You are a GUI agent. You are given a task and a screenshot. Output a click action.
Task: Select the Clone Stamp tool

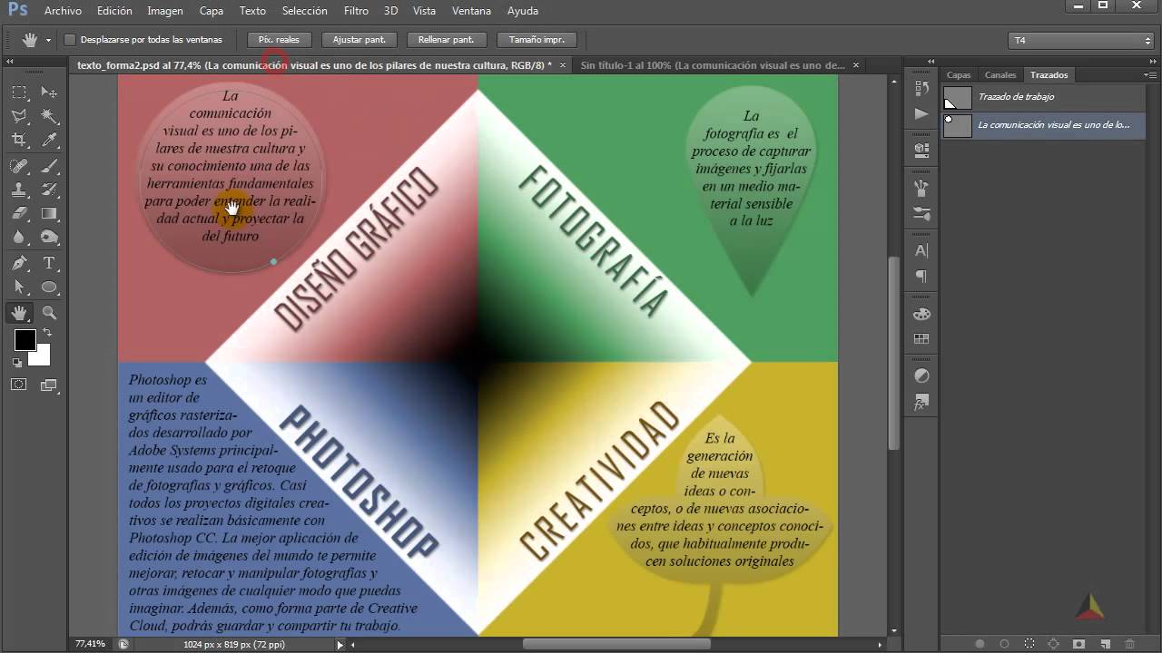pyautogui.click(x=19, y=190)
